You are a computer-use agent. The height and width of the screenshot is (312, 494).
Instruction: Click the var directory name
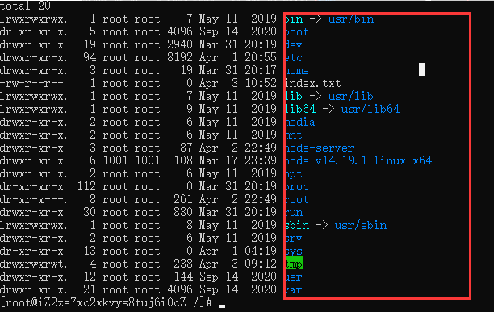click(x=294, y=289)
